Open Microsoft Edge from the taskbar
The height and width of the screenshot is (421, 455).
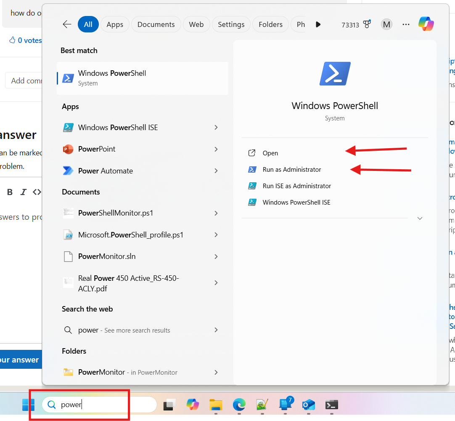coord(239,405)
